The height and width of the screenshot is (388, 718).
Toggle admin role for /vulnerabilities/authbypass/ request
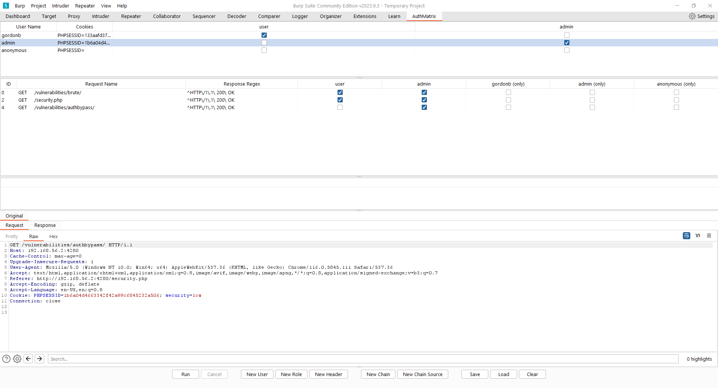point(424,107)
